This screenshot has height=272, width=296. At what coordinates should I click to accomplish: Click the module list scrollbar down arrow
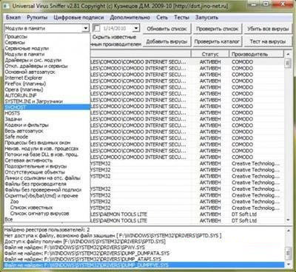288,220
